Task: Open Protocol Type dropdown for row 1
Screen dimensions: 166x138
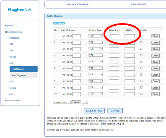Action: [95, 36]
